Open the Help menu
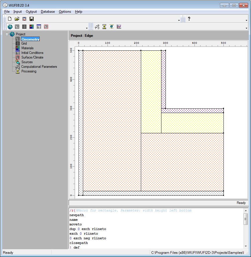 79,12
